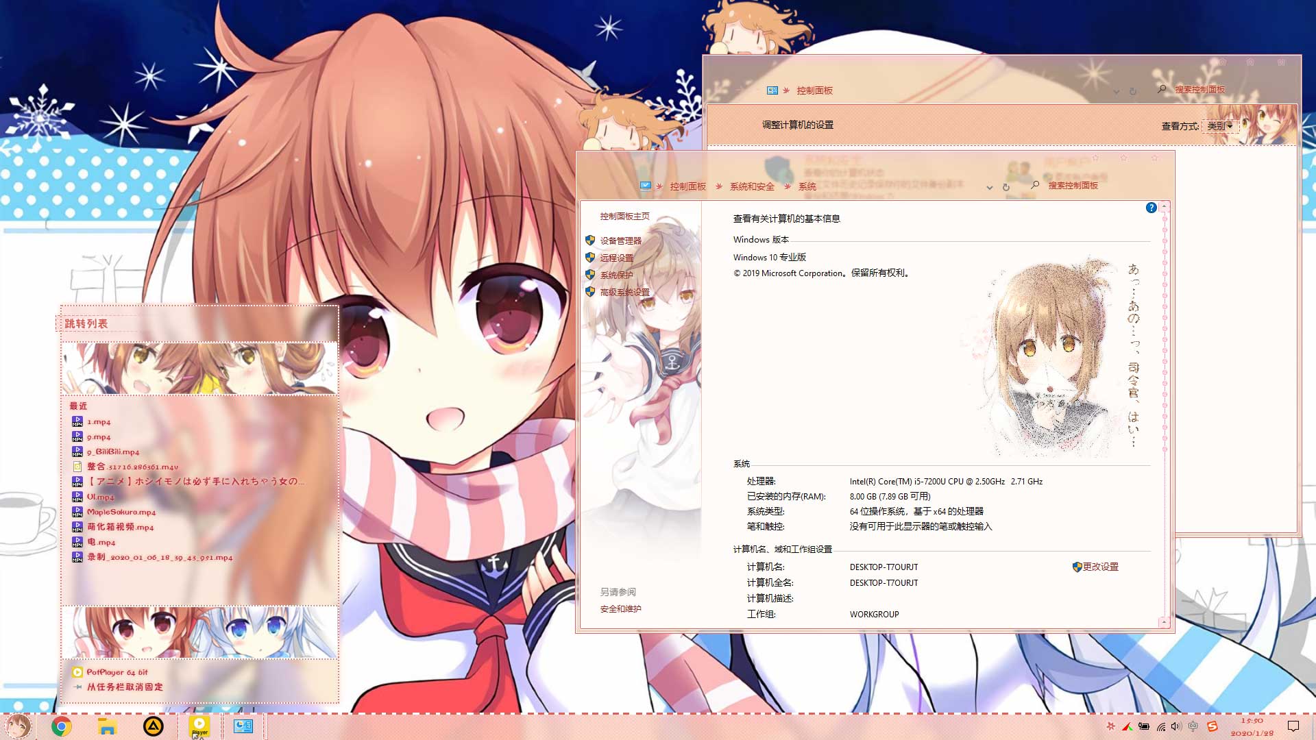1316x740 pixels.
Task: Open 查看方式 类别 dropdown in back window
Action: coord(1220,126)
